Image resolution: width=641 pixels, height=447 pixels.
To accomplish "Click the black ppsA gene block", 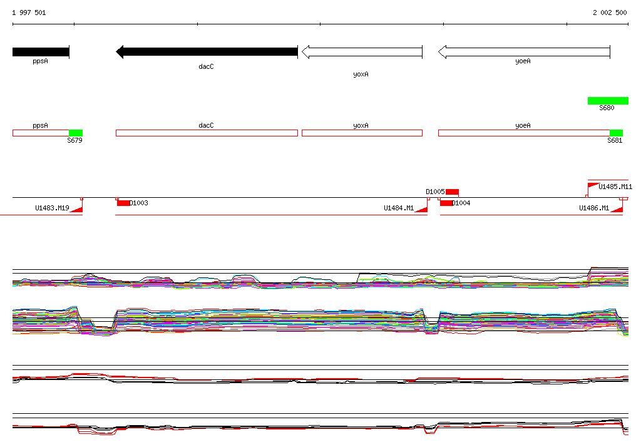I will [41, 52].
